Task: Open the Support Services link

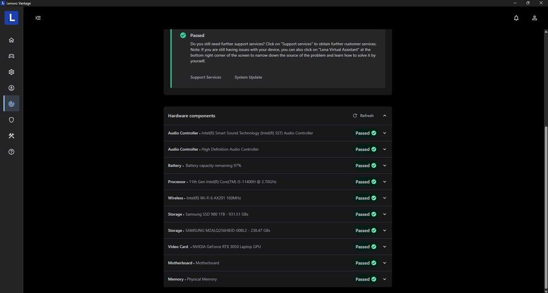Action: [x=206, y=77]
